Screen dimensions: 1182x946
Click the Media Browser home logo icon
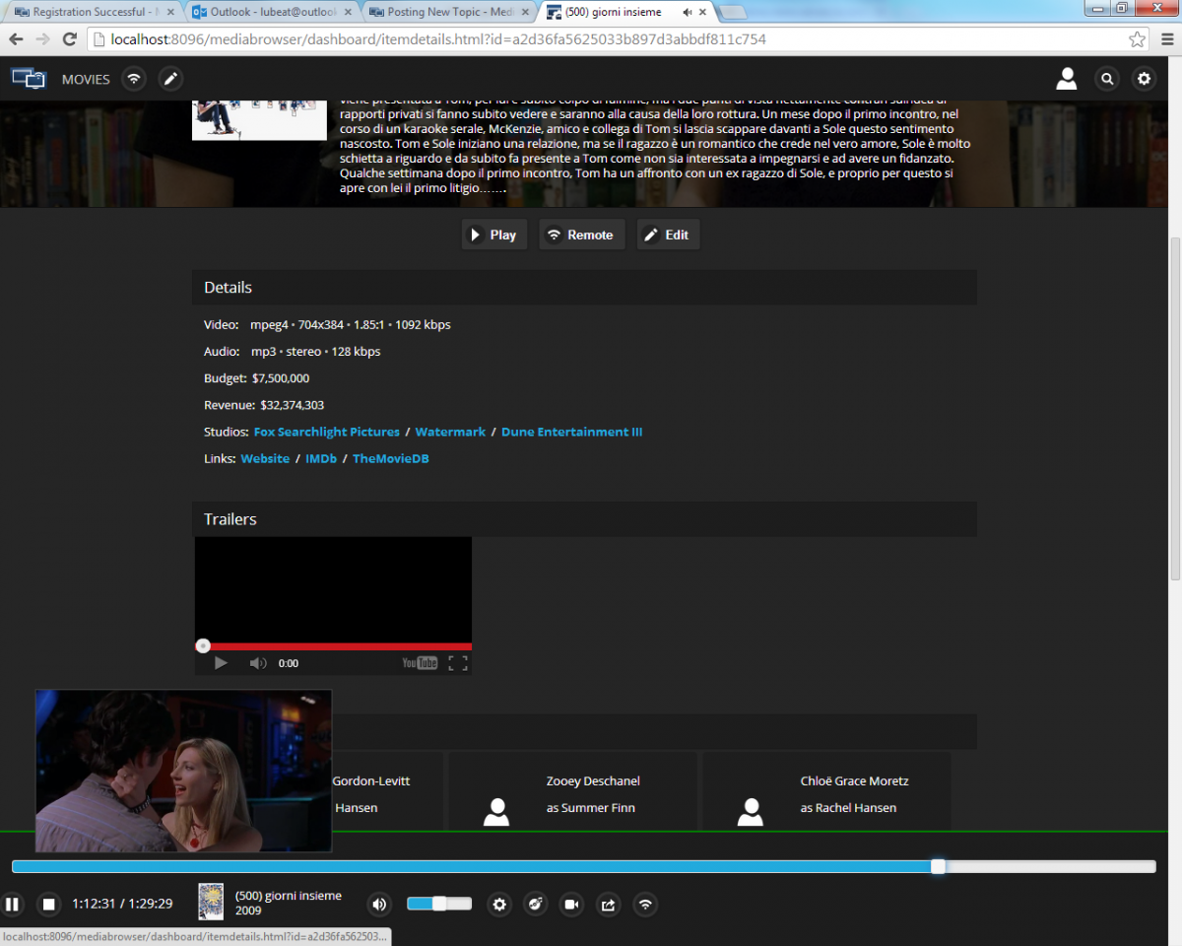pyautogui.click(x=28, y=79)
